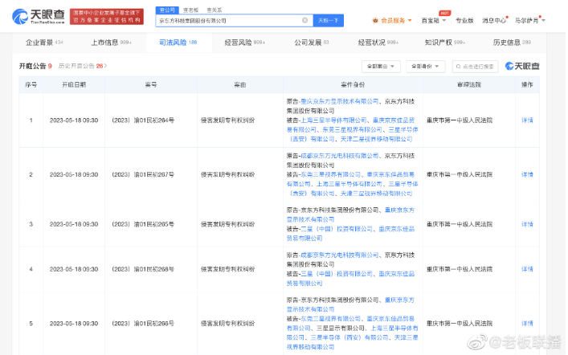
Task: Expand the 马尔萨月 user account menu
Action: (x=530, y=21)
